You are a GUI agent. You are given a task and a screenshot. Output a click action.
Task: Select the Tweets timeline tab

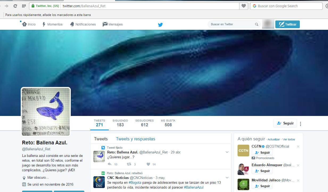101,139
